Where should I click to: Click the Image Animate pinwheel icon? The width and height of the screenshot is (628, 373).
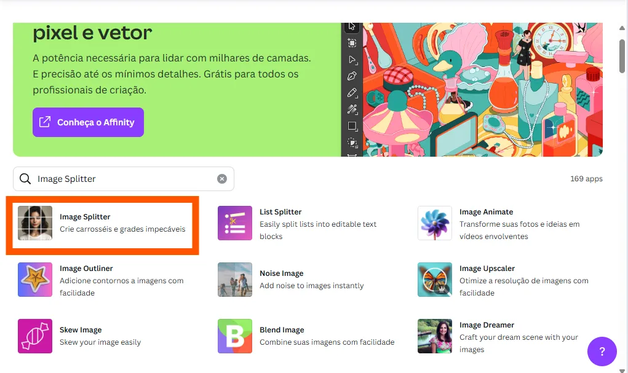point(434,223)
